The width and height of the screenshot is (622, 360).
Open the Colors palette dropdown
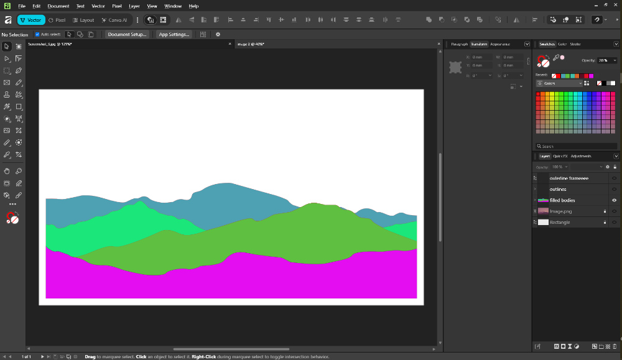[559, 83]
